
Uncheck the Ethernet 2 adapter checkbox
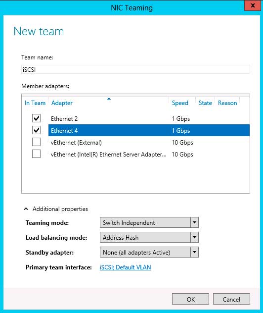click(36, 118)
